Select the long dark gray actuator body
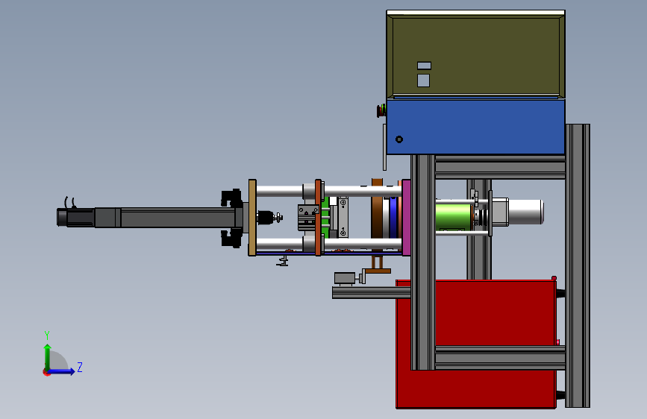 click(x=178, y=218)
